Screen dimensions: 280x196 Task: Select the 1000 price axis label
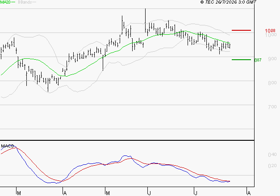pyautogui.click(x=271, y=35)
